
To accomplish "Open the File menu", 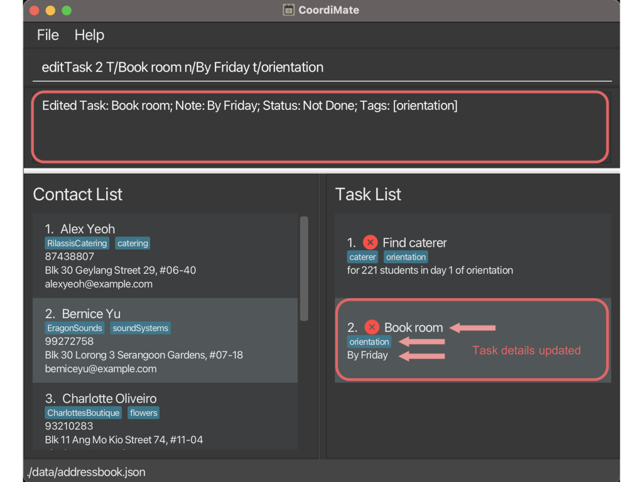I will pyautogui.click(x=48, y=35).
